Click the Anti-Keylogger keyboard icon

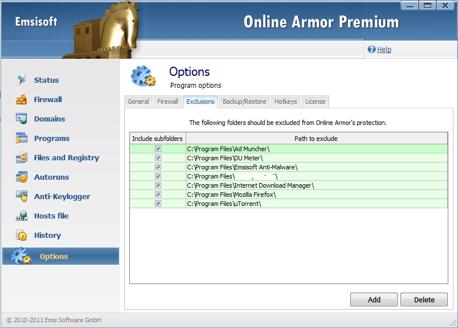pos(22,196)
